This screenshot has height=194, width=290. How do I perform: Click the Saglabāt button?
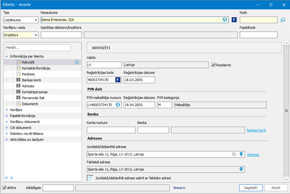(250, 188)
